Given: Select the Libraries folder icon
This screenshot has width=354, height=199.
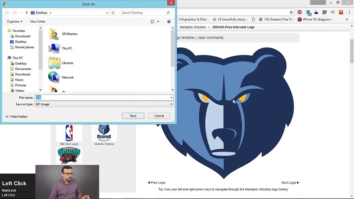Looking at the screenshot, I should point(54,63).
